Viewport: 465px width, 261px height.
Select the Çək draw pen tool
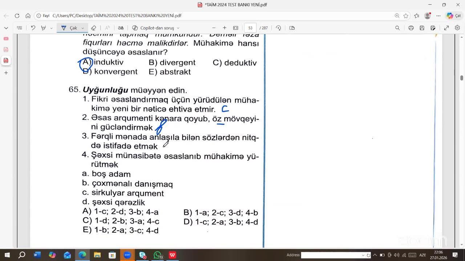69,28
